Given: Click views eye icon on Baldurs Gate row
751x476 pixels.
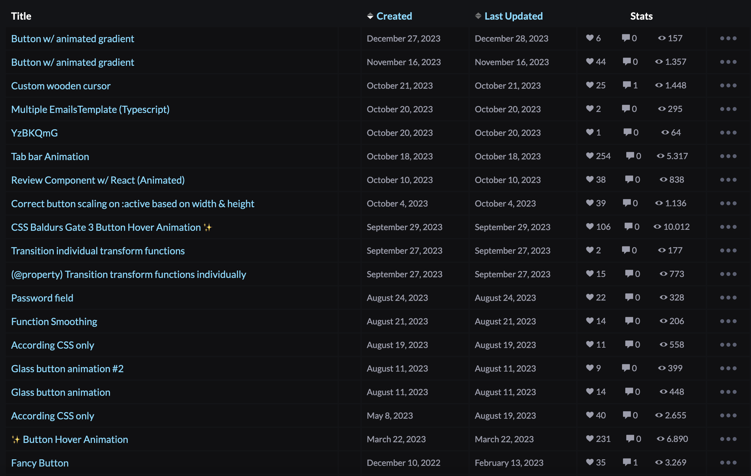Looking at the screenshot, I should [657, 227].
